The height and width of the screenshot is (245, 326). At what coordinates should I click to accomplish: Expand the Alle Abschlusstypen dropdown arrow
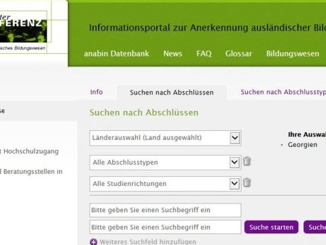(234, 162)
